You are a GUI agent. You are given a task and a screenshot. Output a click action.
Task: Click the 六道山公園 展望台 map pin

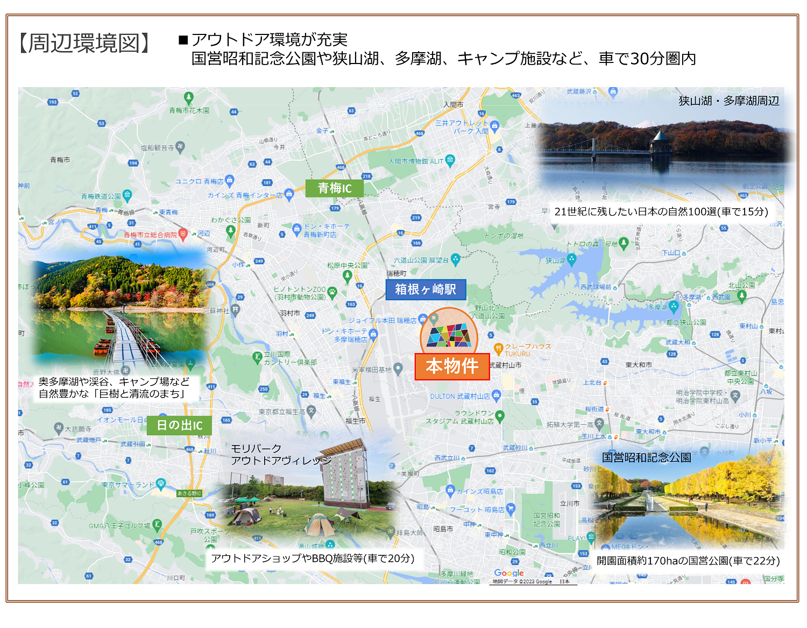[456, 260]
